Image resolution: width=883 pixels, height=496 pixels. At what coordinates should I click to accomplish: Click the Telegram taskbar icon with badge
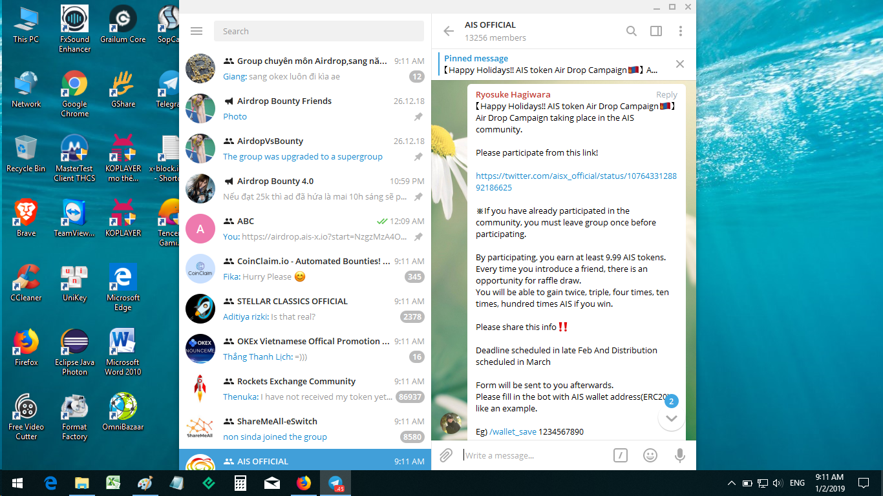click(335, 483)
